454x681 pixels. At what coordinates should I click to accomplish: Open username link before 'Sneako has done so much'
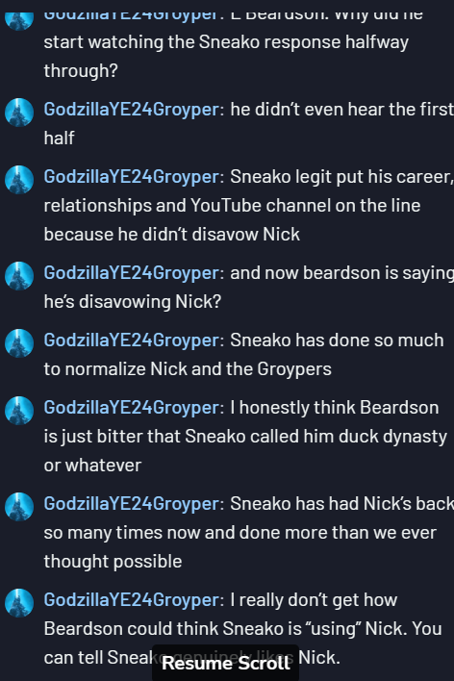coord(131,340)
